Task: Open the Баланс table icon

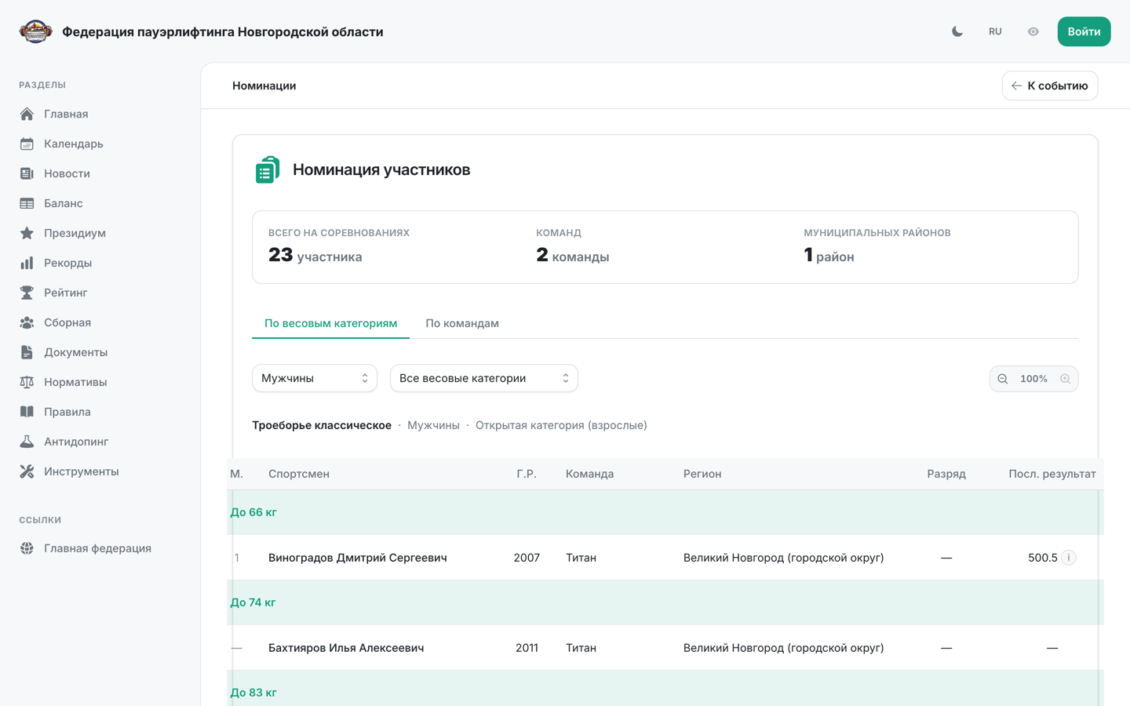Action: pyautogui.click(x=27, y=203)
